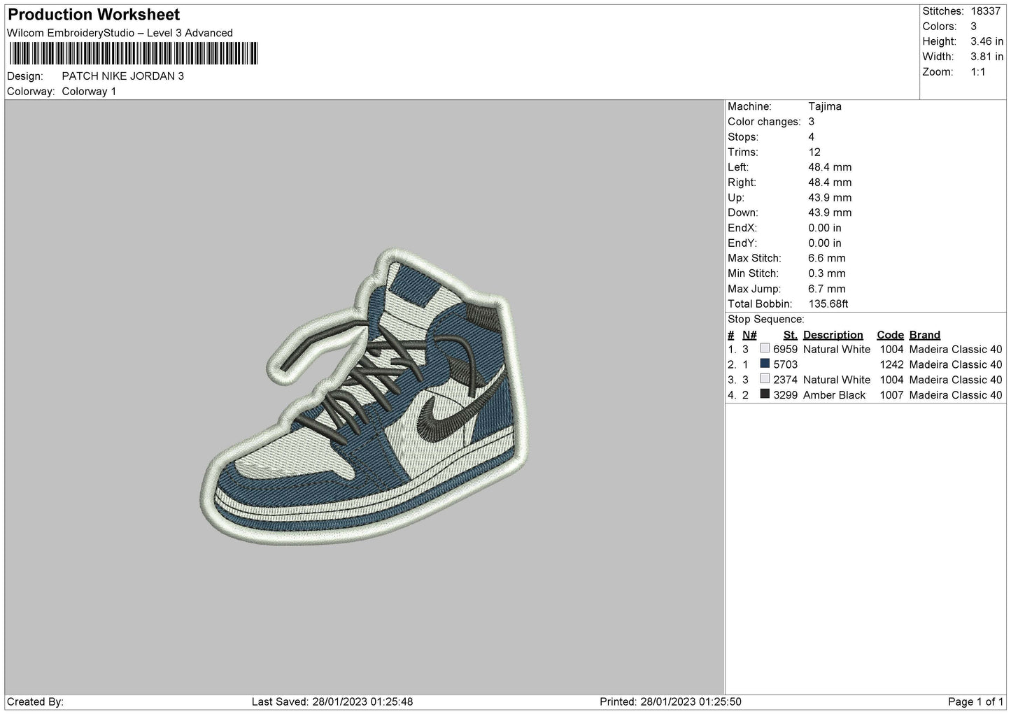Click the machine value 'Tajima'
Viewport: 1011px width, 714px height.
click(825, 106)
